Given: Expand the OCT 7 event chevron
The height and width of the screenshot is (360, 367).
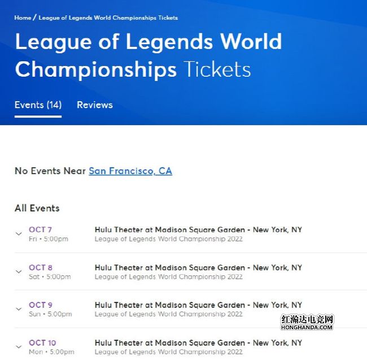Looking at the screenshot, I should coord(19,233).
